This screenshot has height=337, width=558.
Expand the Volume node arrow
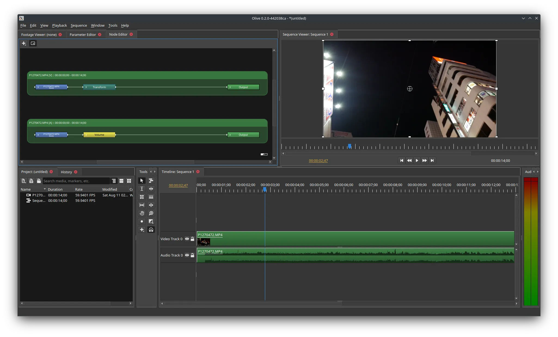coord(86,135)
